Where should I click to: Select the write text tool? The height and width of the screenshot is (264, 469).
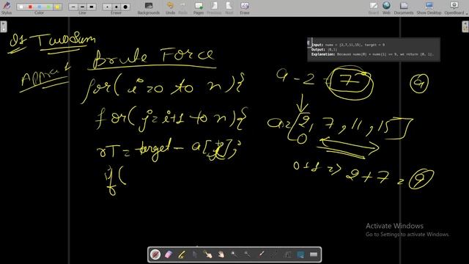coord(287,254)
